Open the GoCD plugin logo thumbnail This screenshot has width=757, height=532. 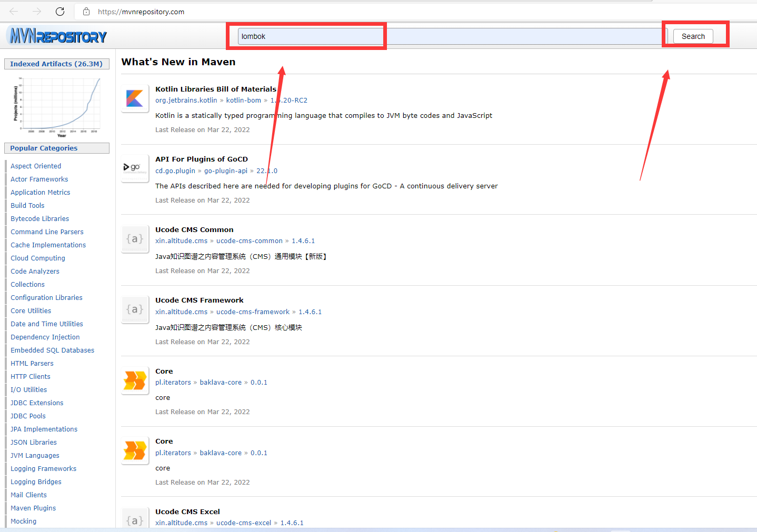135,168
